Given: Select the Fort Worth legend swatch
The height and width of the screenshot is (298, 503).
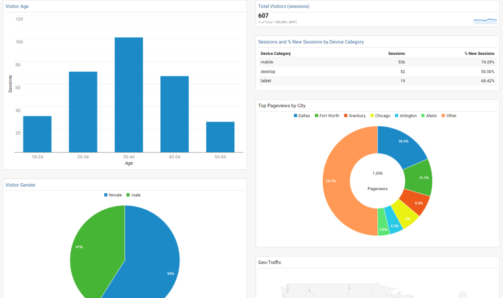Looking at the screenshot, I should 316,116.
